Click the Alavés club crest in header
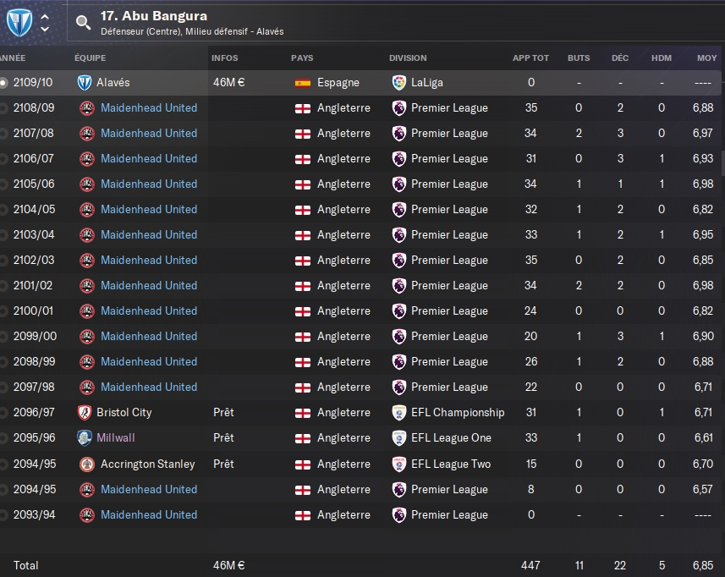 click(19, 22)
